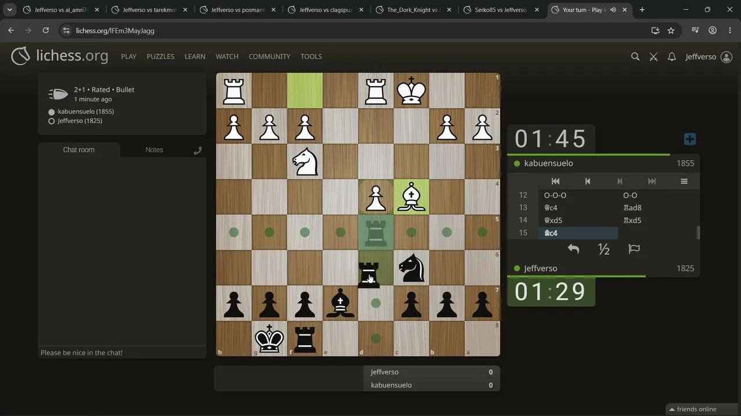
Task: Open the browser three-dot menu
Action: tap(729, 31)
